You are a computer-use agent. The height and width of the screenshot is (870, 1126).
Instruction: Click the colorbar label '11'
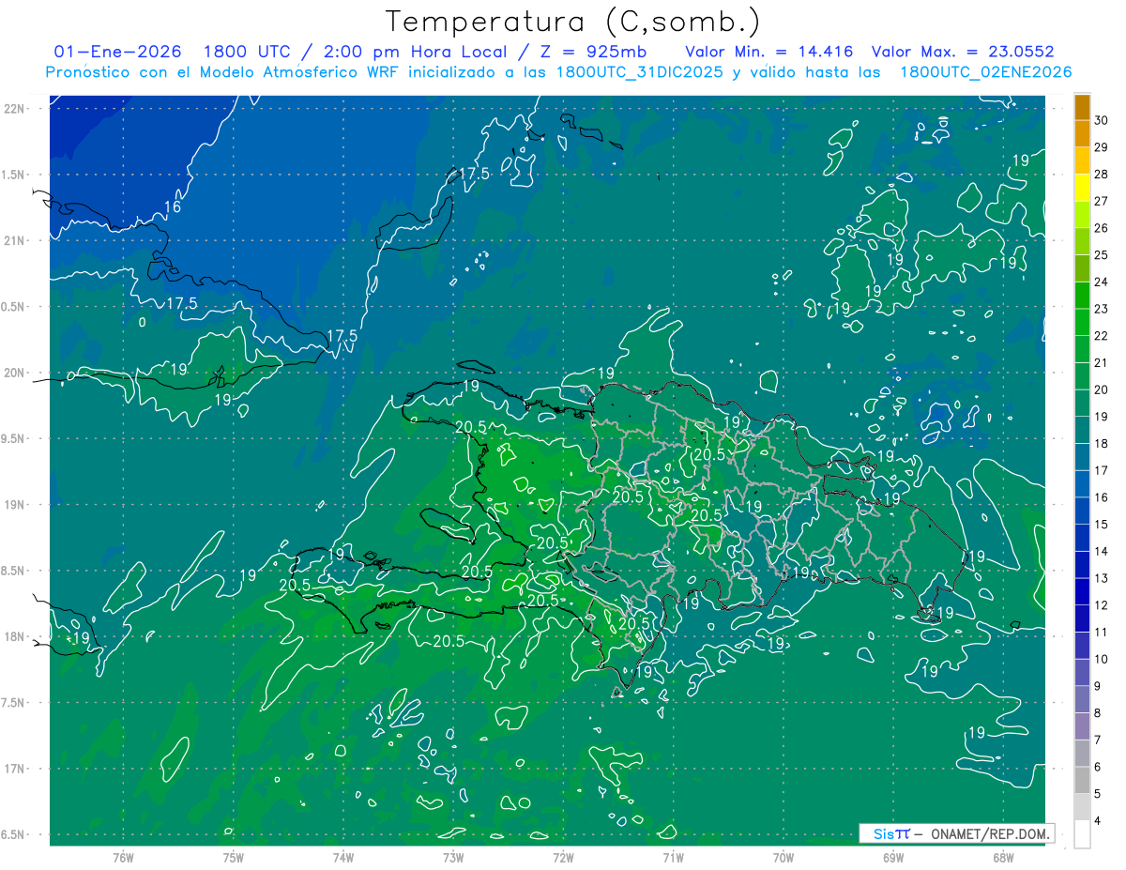pyautogui.click(x=1102, y=633)
